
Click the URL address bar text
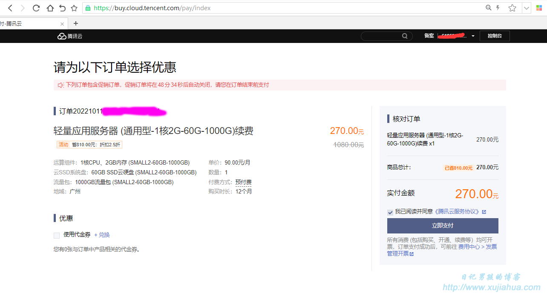coord(152,8)
